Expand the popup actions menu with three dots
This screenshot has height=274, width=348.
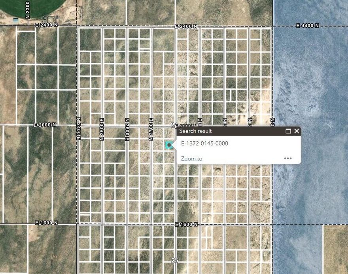coord(288,158)
